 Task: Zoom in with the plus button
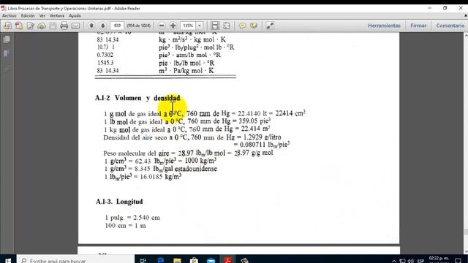173,26
